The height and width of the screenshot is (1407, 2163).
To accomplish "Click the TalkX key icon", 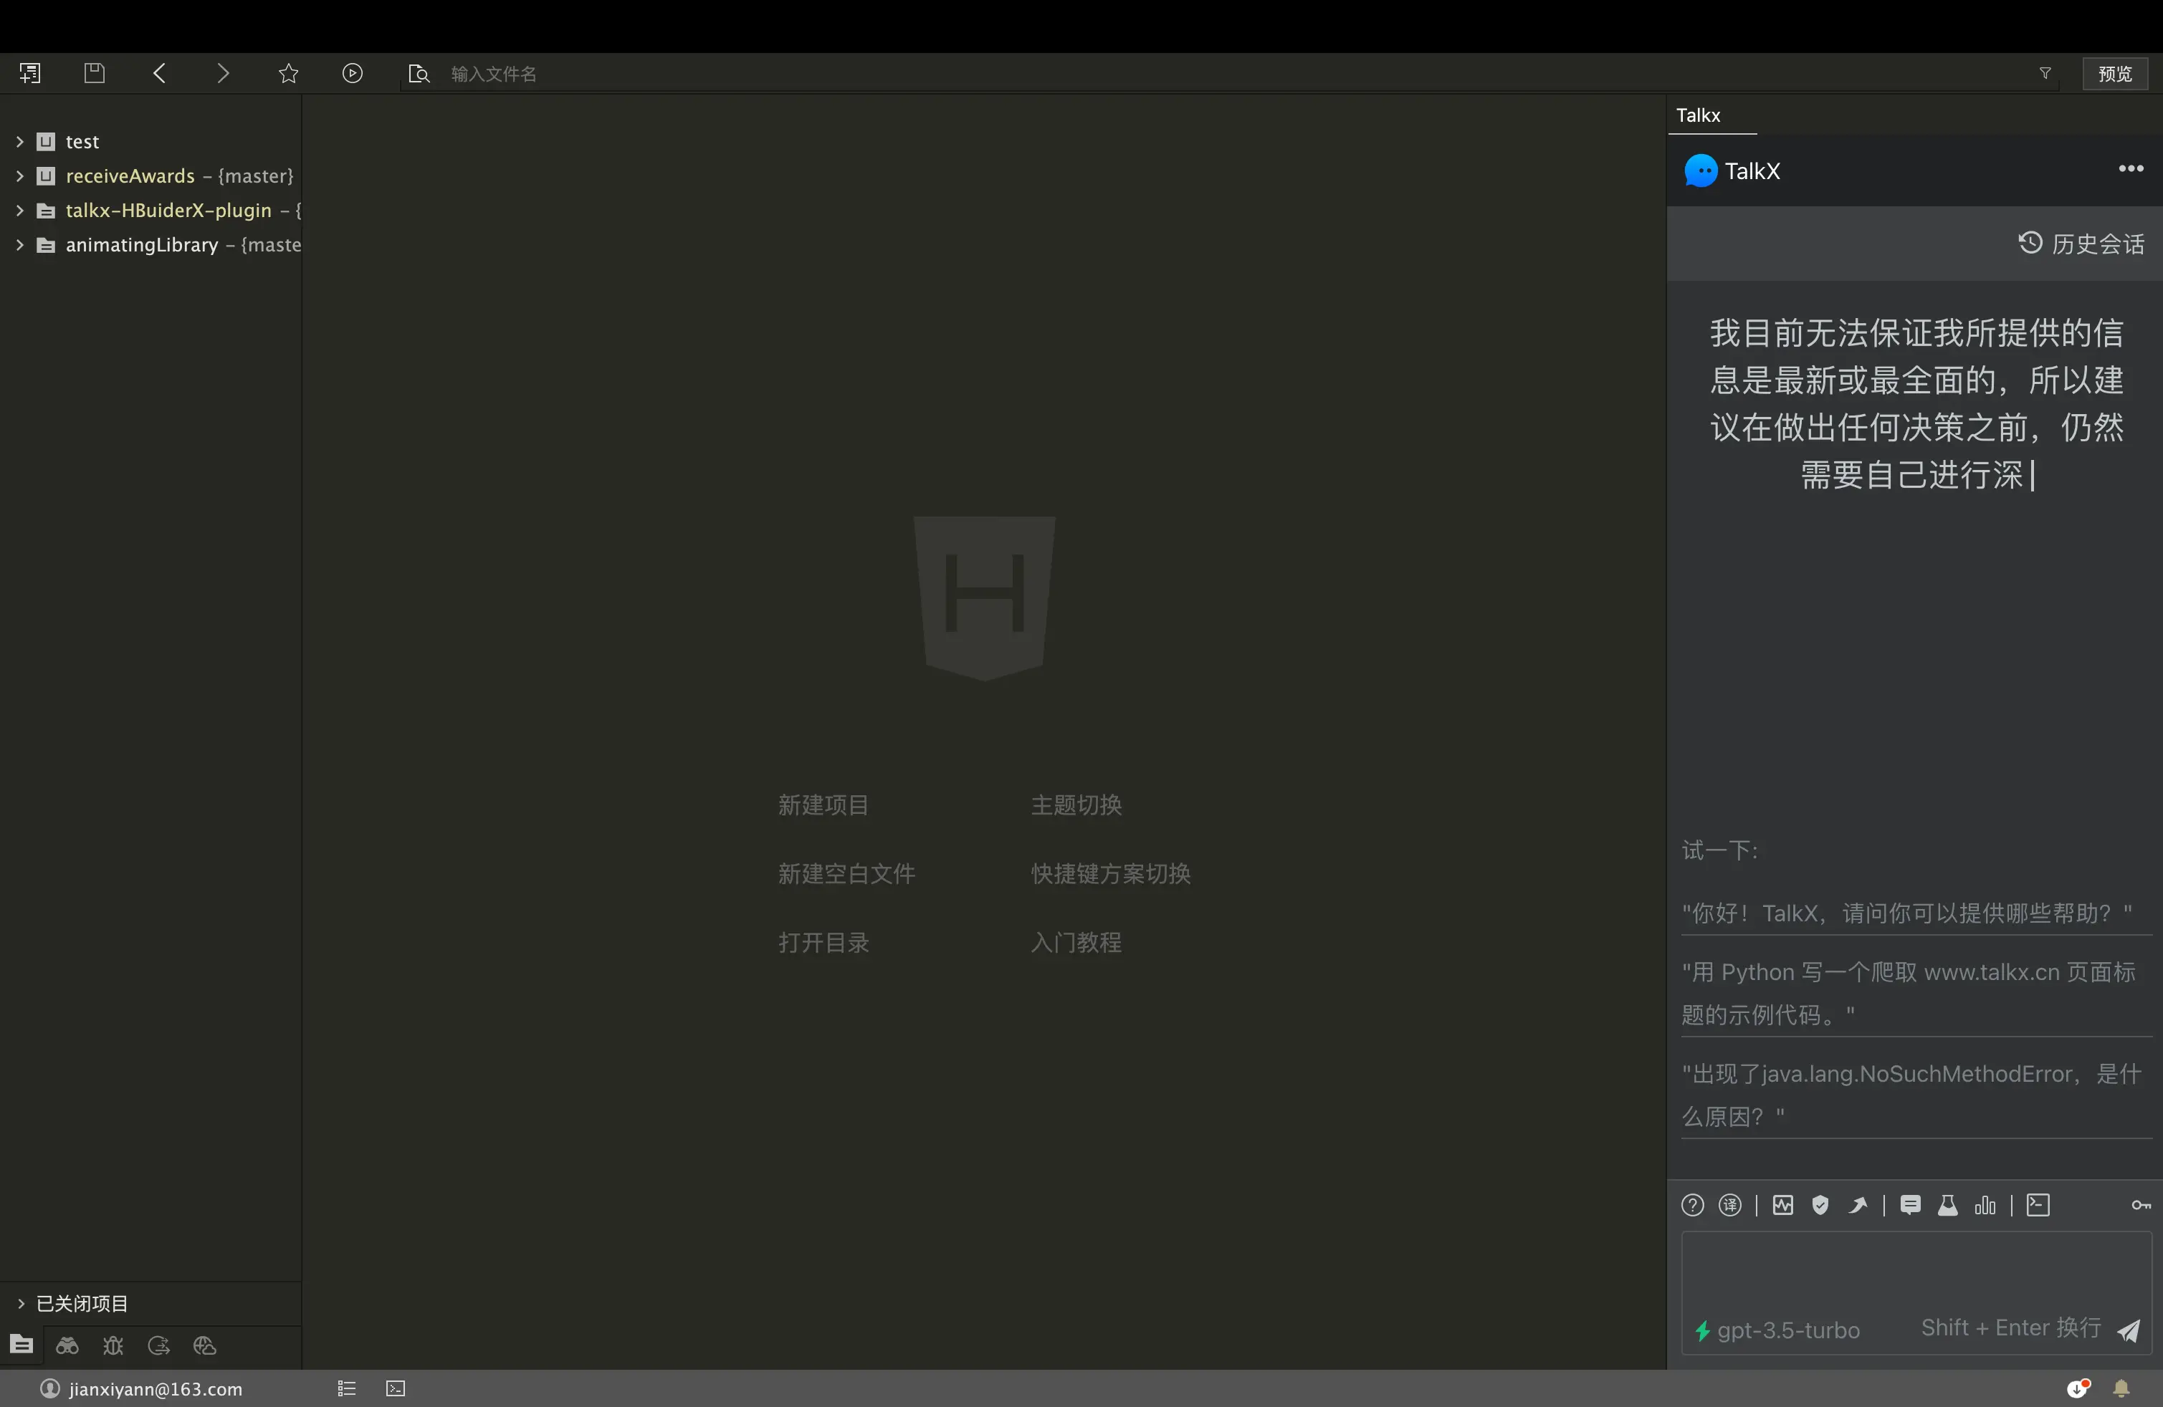I will (x=2141, y=1206).
